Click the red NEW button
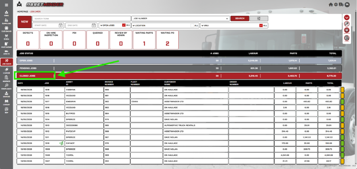 [25, 22]
